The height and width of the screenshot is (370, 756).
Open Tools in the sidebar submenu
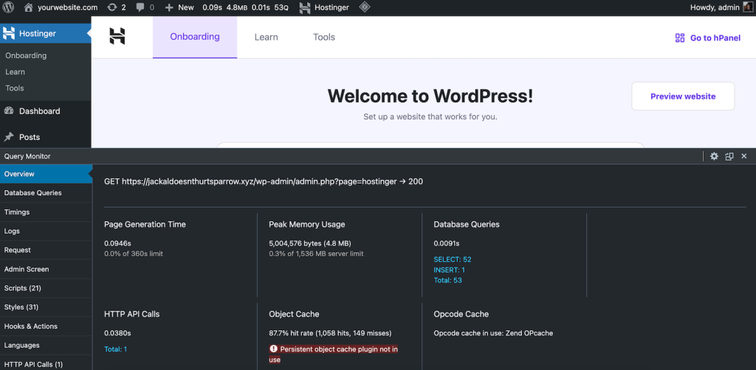click(15, 88)
